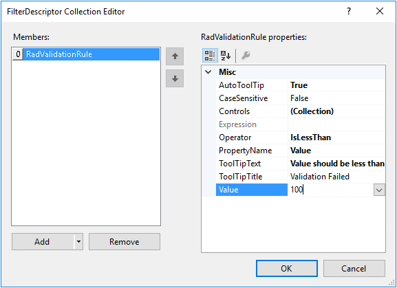Image resolution: width=397 pixels, height=288 pixels.
Task: Click the Remove button
Action: 125,242
